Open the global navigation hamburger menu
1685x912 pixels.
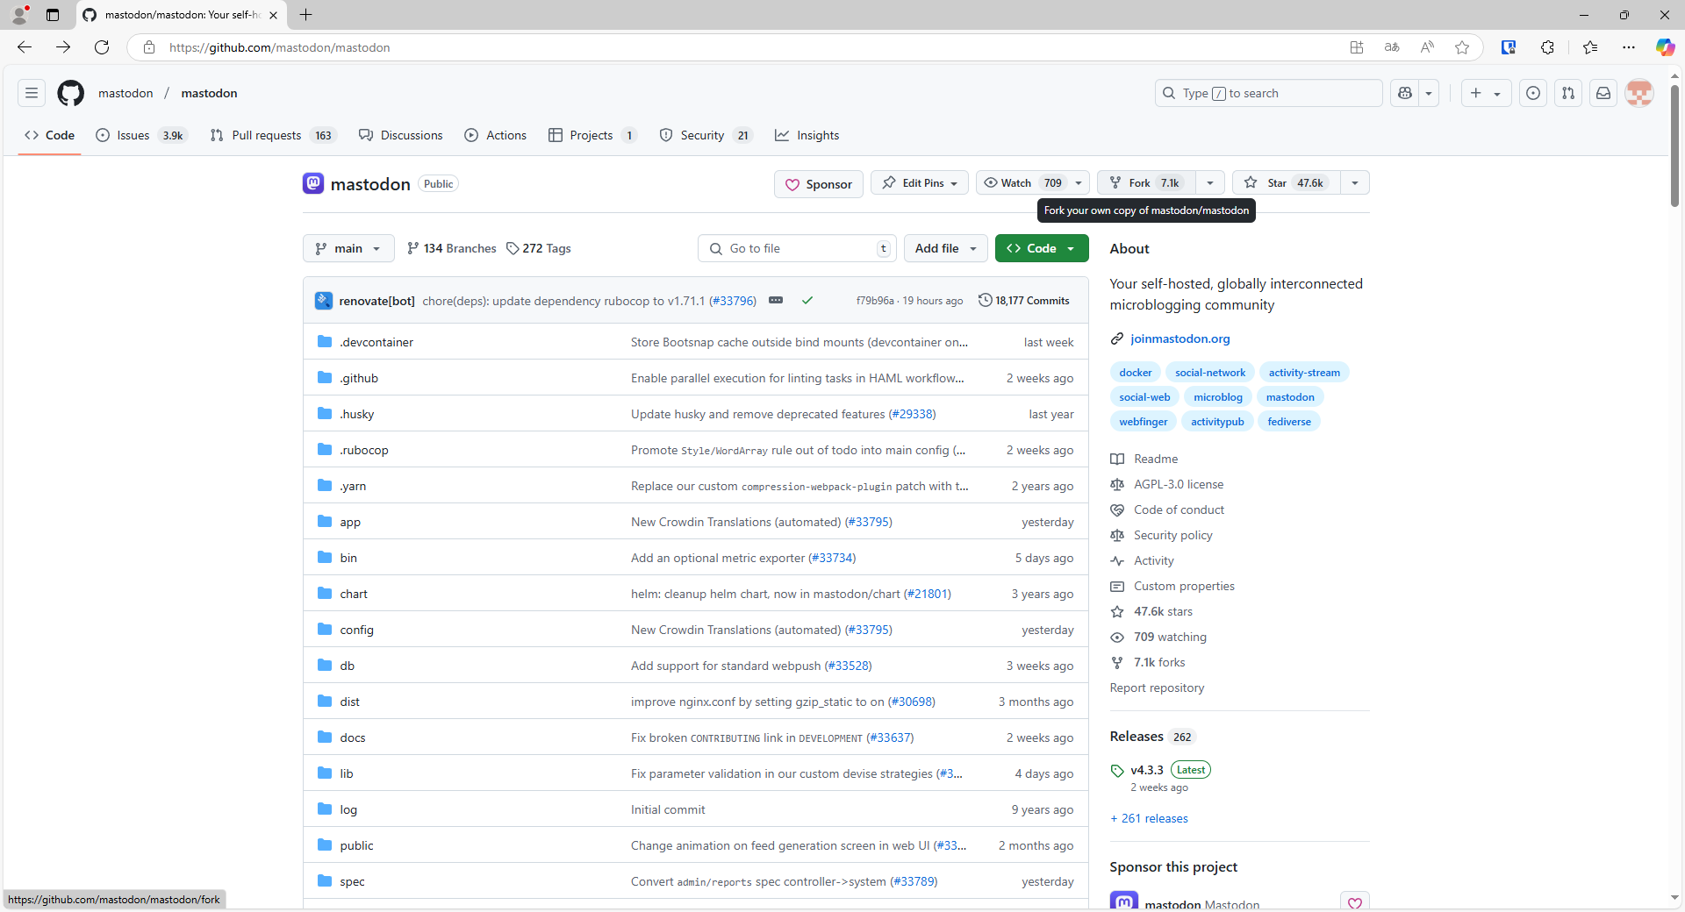point(32,93)
